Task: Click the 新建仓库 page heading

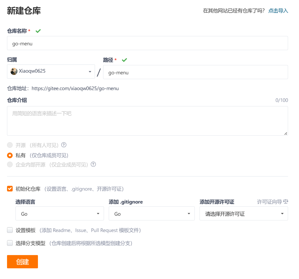Action: coord(24,10)
